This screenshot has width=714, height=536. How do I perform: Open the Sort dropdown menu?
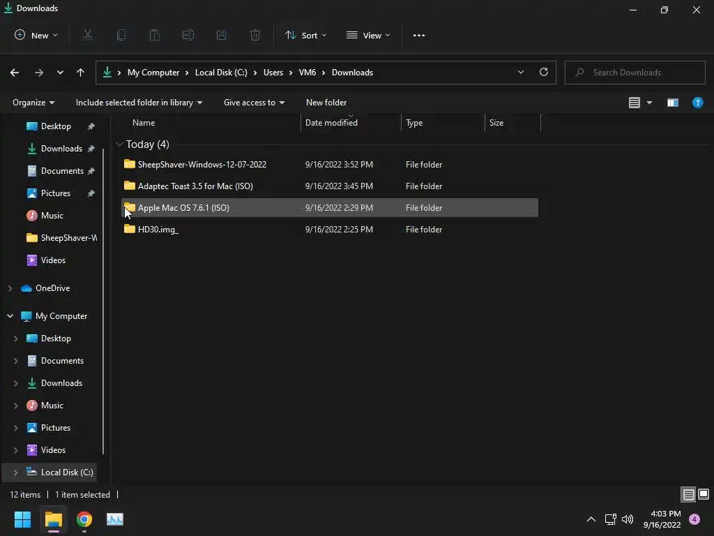[305, 35]
